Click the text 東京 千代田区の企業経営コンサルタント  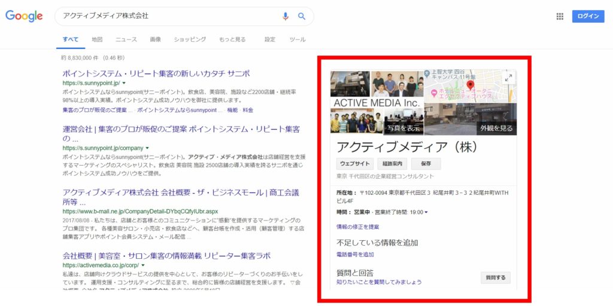385,176
